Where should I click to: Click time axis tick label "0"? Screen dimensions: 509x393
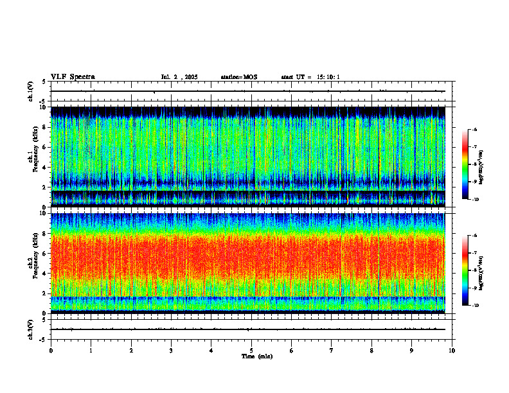click(x=51, y=351)
